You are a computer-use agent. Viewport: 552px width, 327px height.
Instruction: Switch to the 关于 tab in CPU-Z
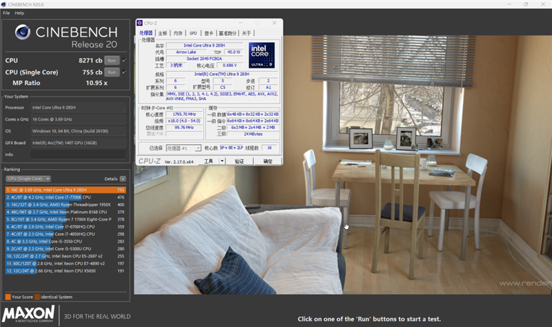point(246,33)
